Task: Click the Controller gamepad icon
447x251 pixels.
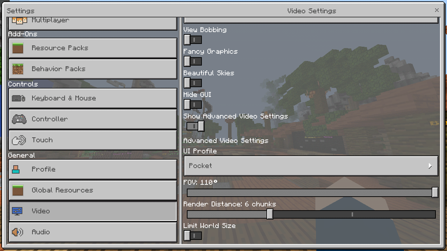Action: pyautogui.click(x=19, y=119)
